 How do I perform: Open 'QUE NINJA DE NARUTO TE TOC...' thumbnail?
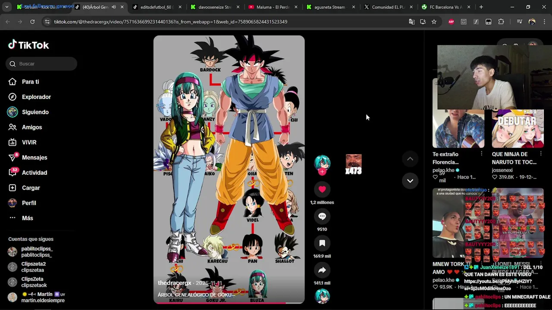click(x=518, y=128)
